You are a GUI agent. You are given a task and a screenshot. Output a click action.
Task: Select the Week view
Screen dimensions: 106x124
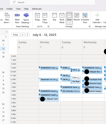pos(69,18)
